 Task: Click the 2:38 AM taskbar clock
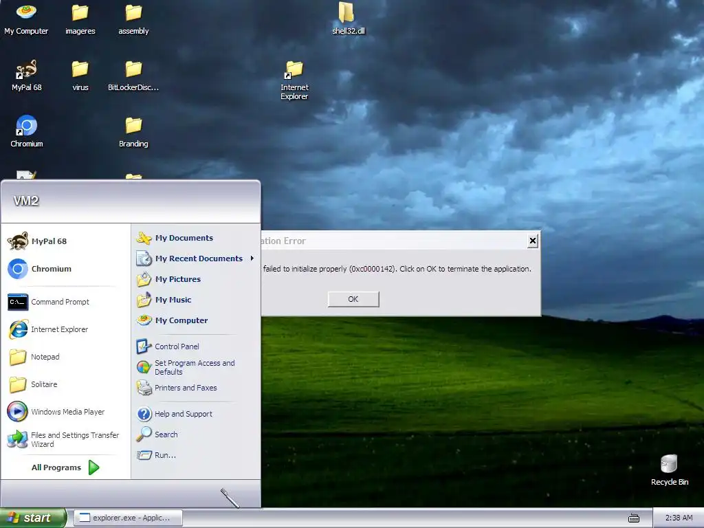coord(679,518)
